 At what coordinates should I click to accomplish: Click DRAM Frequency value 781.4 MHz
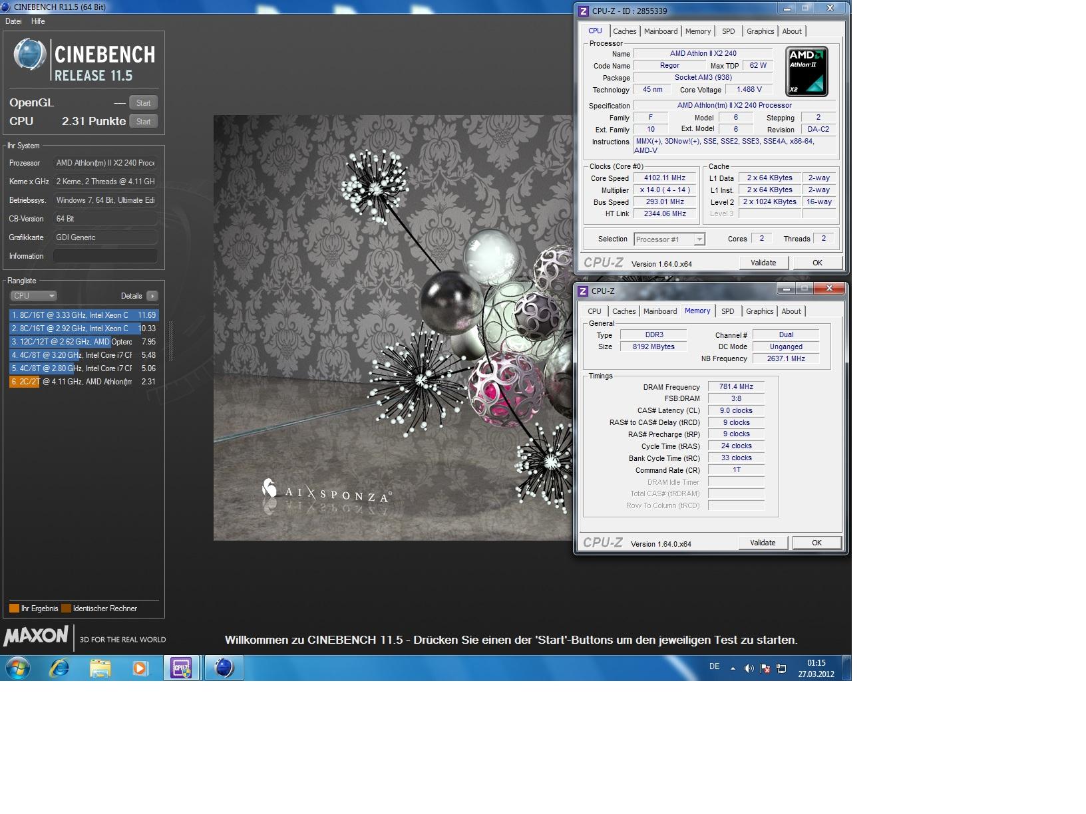pos(736,386)
